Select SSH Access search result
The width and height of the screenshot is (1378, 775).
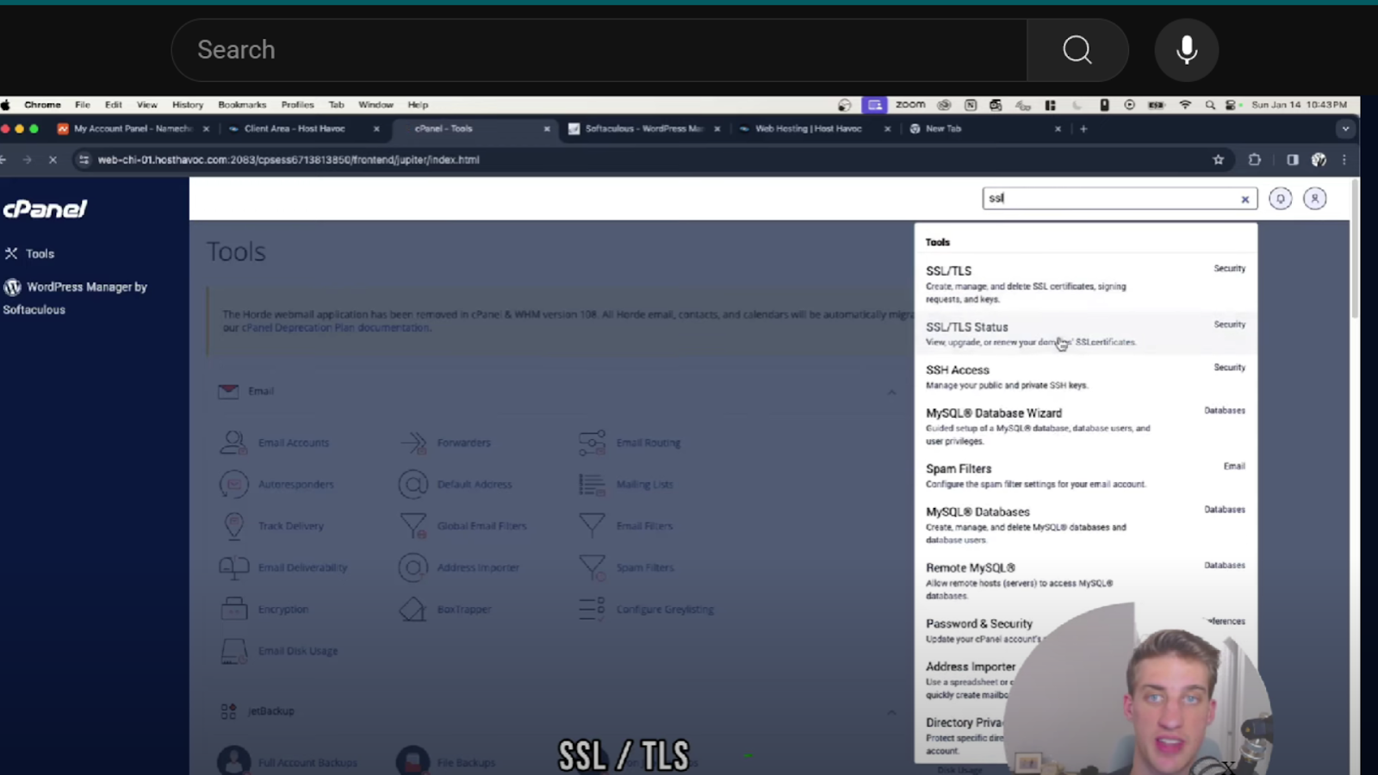click(1086, 376)
